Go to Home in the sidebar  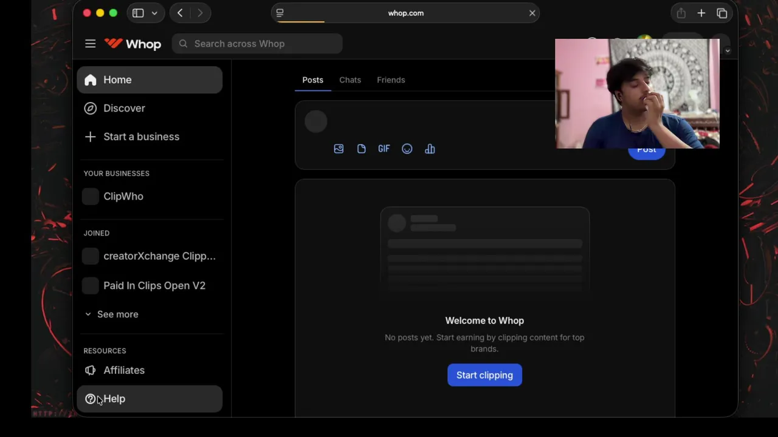150,80
